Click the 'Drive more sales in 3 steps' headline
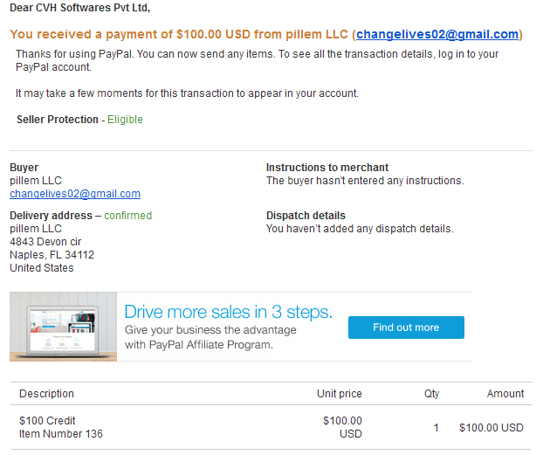 point(228,312)
